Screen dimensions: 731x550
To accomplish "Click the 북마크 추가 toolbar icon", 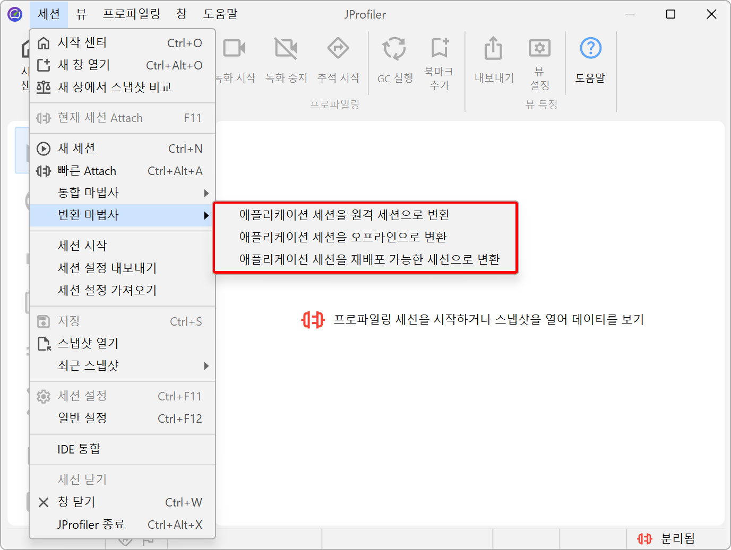I will [439, 48].
